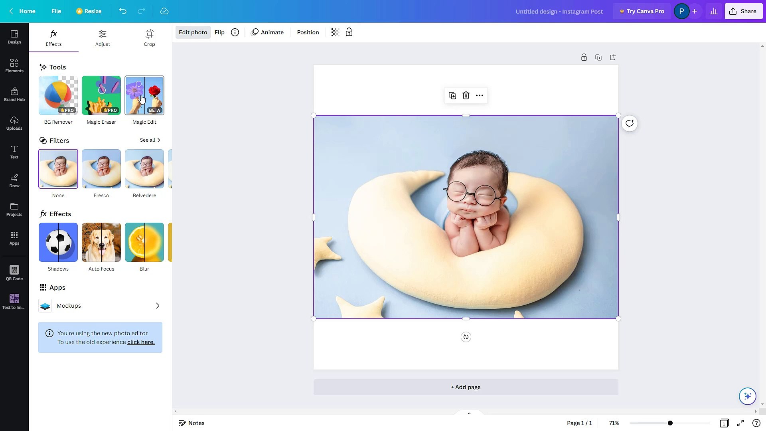Toggle the lock on the selected photo
This screenshot has width=766, height=431.
click(349, 32)
